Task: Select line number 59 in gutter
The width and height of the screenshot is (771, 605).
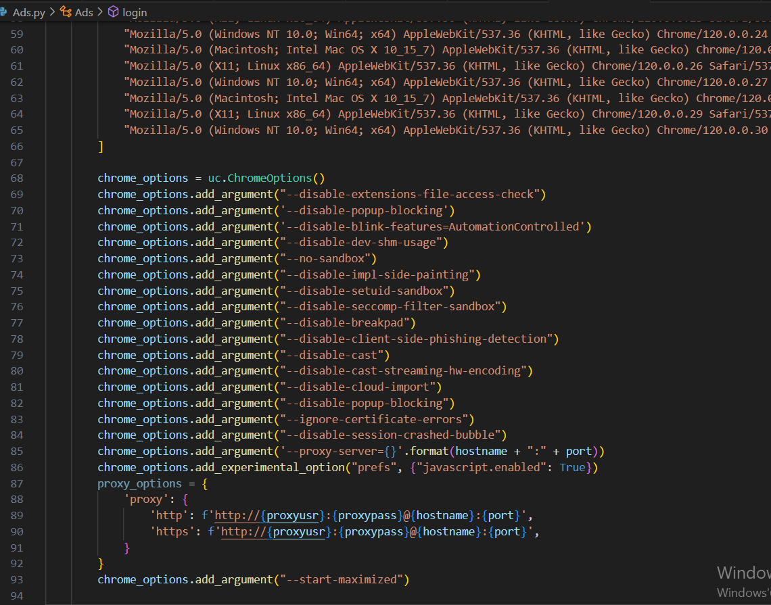Action: (x=17, y=34)
